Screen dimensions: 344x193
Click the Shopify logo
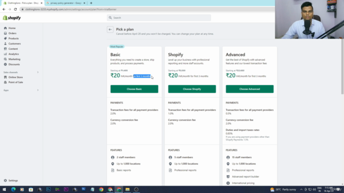(12, 18)
